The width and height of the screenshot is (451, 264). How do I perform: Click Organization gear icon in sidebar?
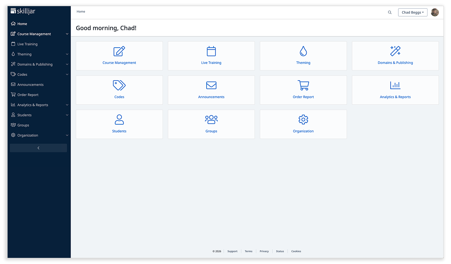pyautogui.click(x=13, y=135)
